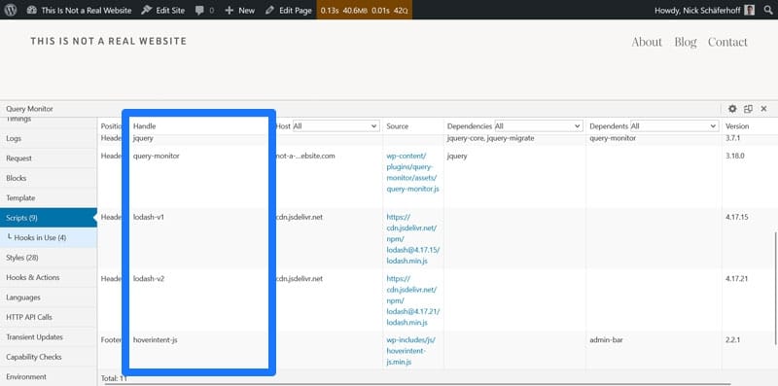
Task: Open This Is Not a Real Website menu
Action: 80,10
